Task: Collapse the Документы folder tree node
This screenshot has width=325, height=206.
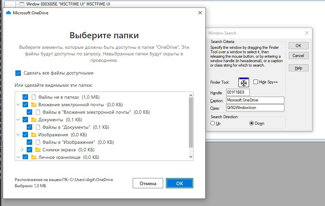Action: pyautogui.click(x=18, y=120)
